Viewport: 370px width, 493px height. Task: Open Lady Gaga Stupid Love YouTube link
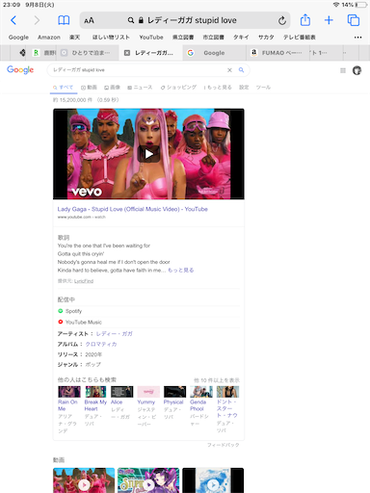(133, 209)
